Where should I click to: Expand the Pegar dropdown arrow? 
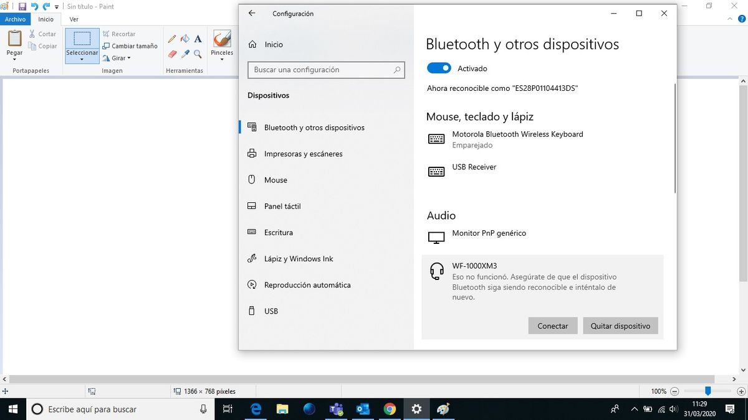coord(14,60)
